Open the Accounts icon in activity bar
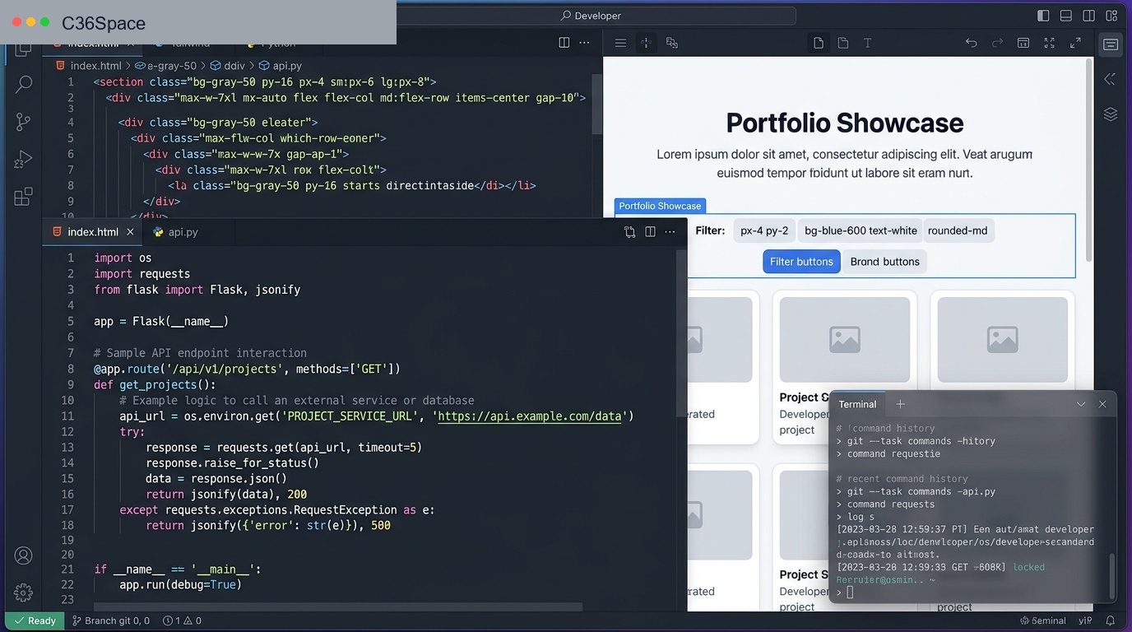 24,555
